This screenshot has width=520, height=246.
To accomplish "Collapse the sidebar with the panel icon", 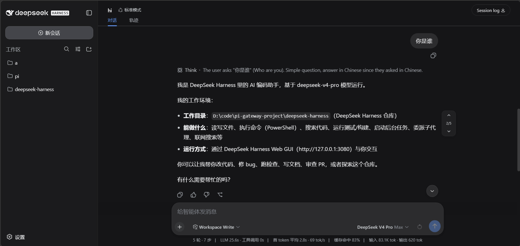I will pyautogui.click(x=89, y=13).
